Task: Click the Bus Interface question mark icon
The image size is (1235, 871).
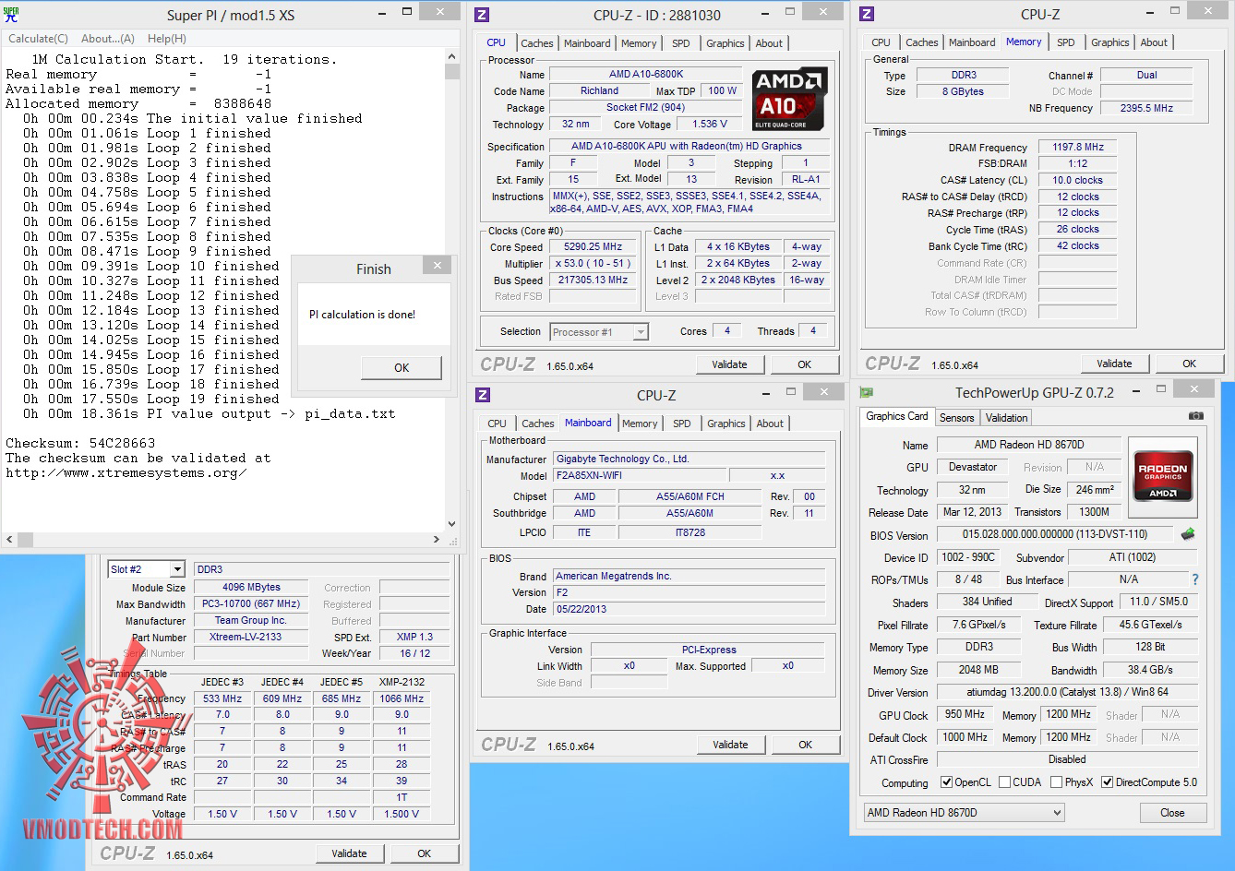Action: click(1195, 580)
